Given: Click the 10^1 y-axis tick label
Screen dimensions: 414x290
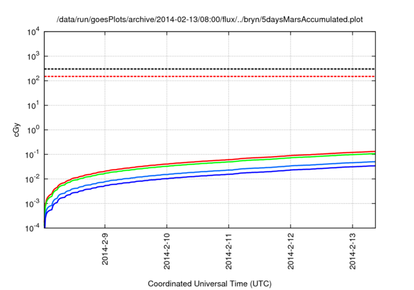Looking at the screenshot, I should [x=34, y=105].
